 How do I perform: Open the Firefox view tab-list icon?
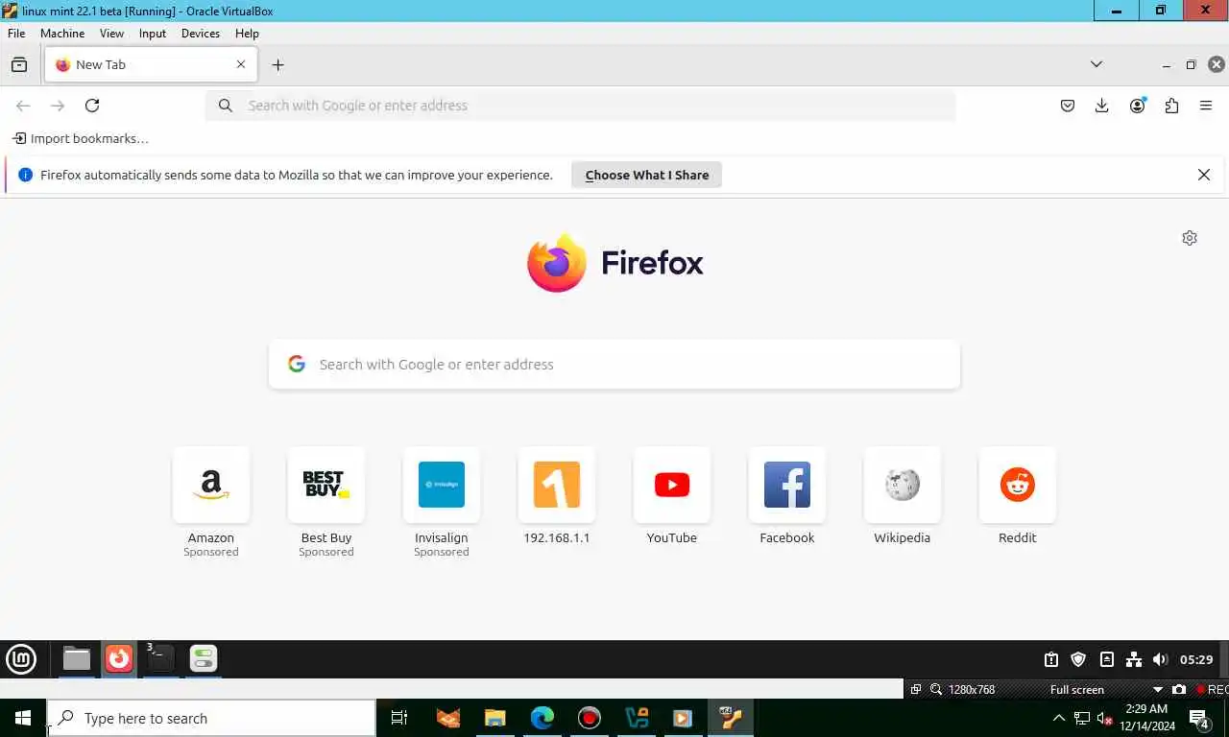[19, 64]
